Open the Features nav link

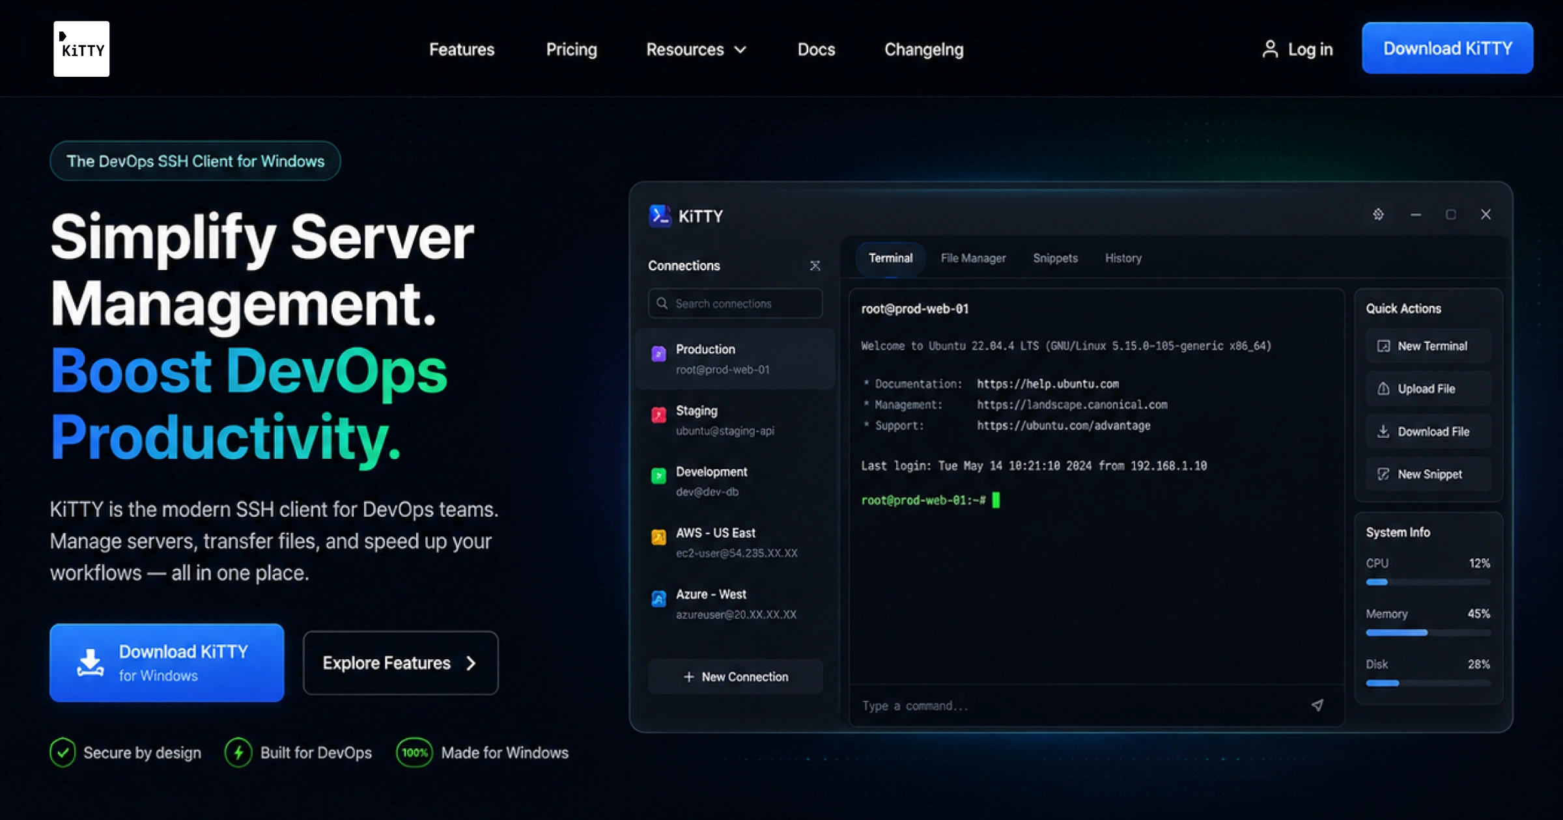[462, 49]
